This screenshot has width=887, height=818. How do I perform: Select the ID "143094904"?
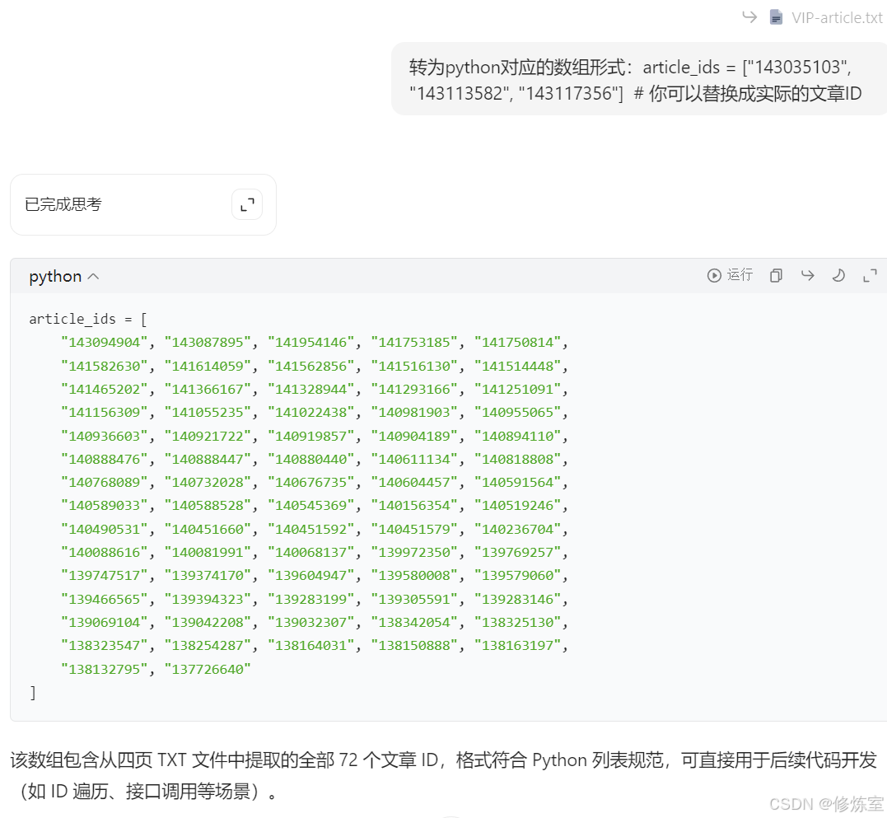(x=105, y=342)
